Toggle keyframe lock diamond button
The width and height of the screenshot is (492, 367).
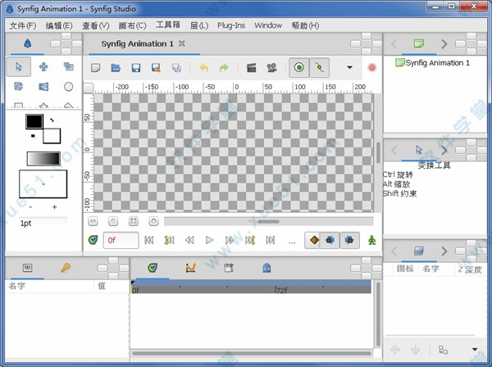tap(314, 240)
